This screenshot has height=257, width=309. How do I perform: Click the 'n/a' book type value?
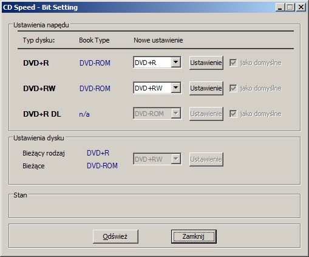tap(84, 114)
